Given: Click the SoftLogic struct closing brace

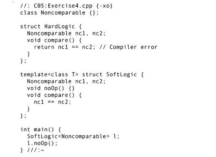Looking at the screenshot, I should pos(23,116).
